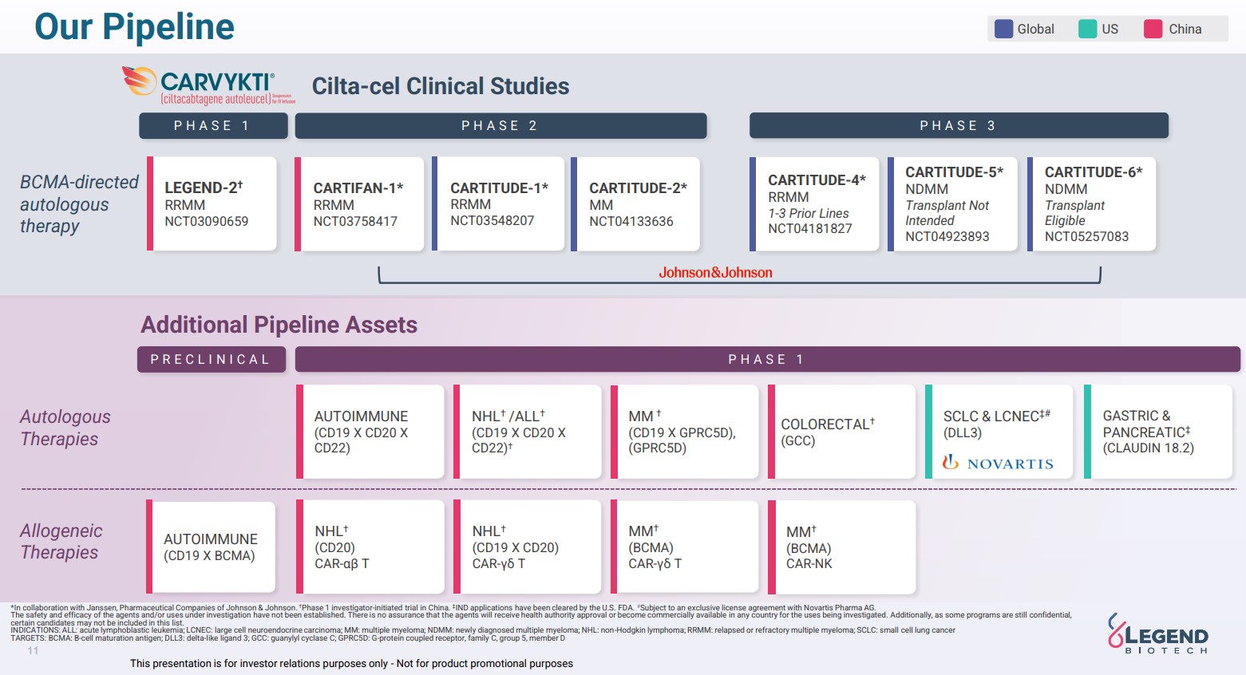Open the CARTITUDE-1 study card
This screenshot has height=675, width=1246.
[498, 204]
